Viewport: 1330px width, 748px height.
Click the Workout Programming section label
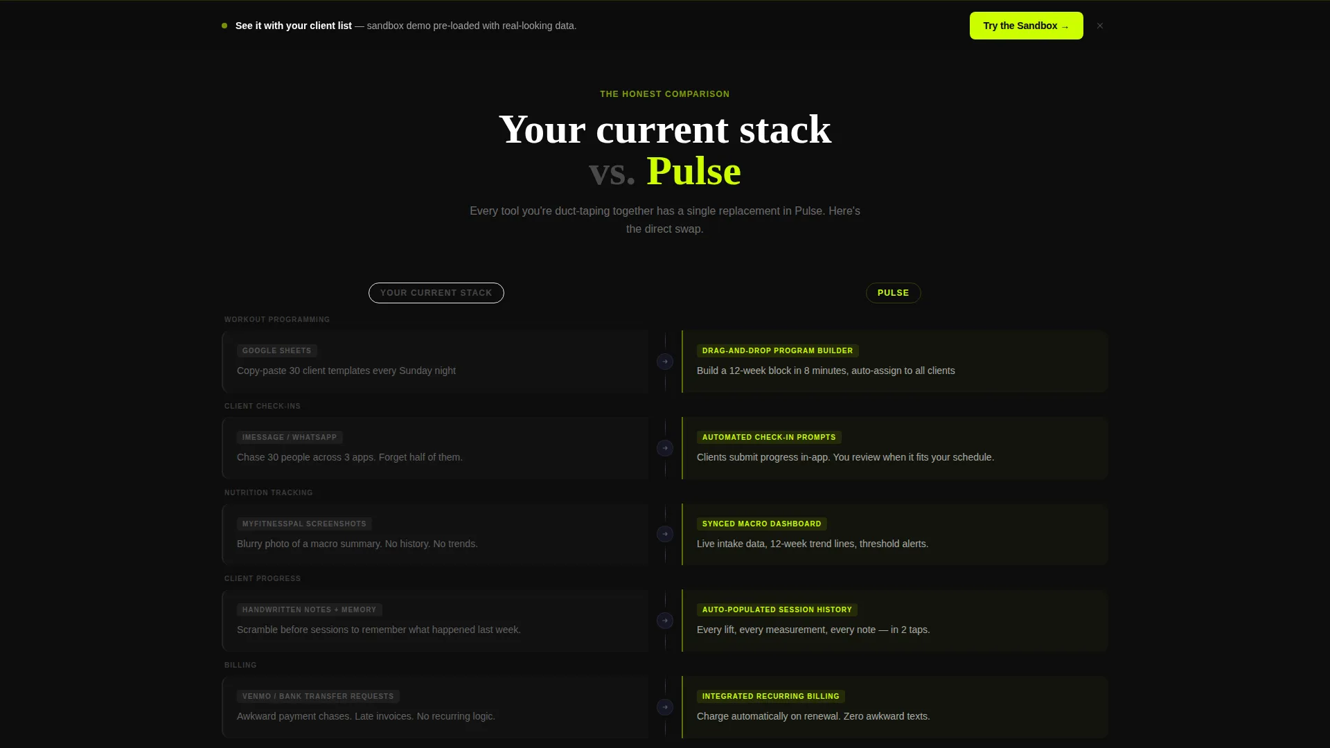tap(277, 320)
